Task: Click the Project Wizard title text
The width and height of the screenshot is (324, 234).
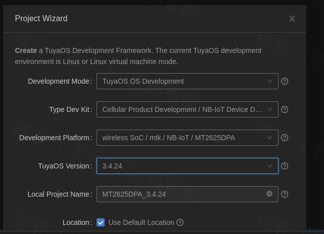Action: (41, 18)
